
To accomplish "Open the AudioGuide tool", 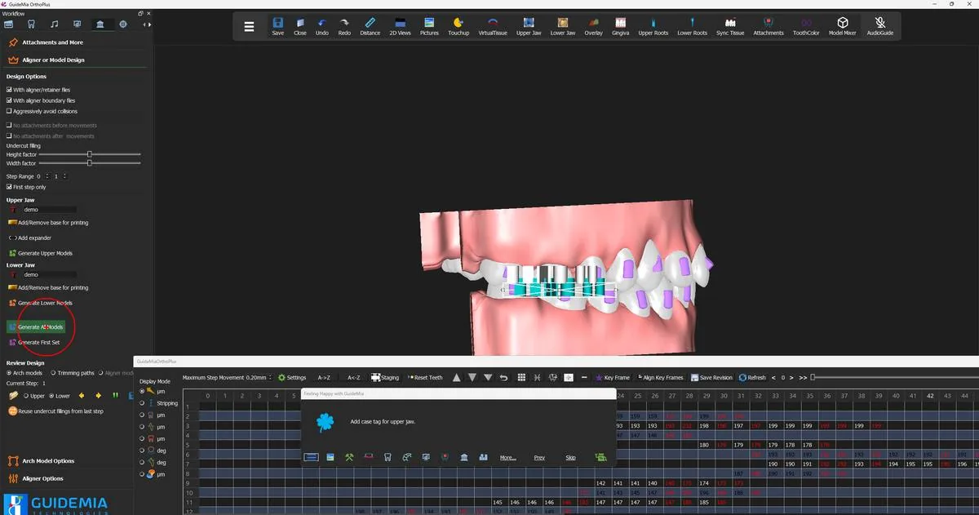I will tap(880, 26).
